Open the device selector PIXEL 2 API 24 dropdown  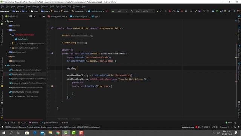coord(142,11)
